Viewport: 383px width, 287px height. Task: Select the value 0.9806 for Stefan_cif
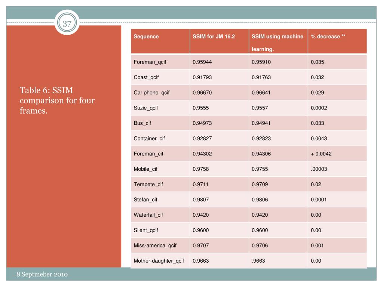click(x=260, y=200)
